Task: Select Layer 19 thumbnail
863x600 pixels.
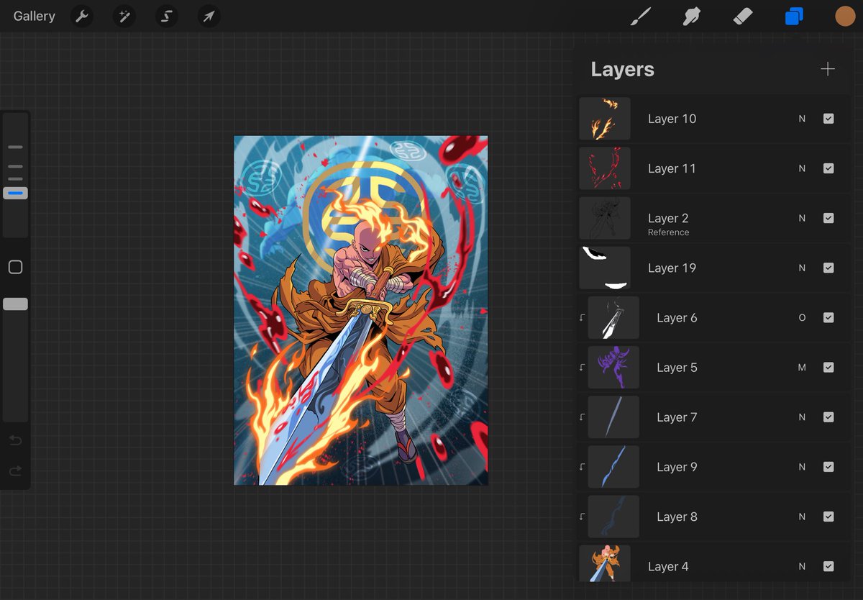Action: click(605, 268)
